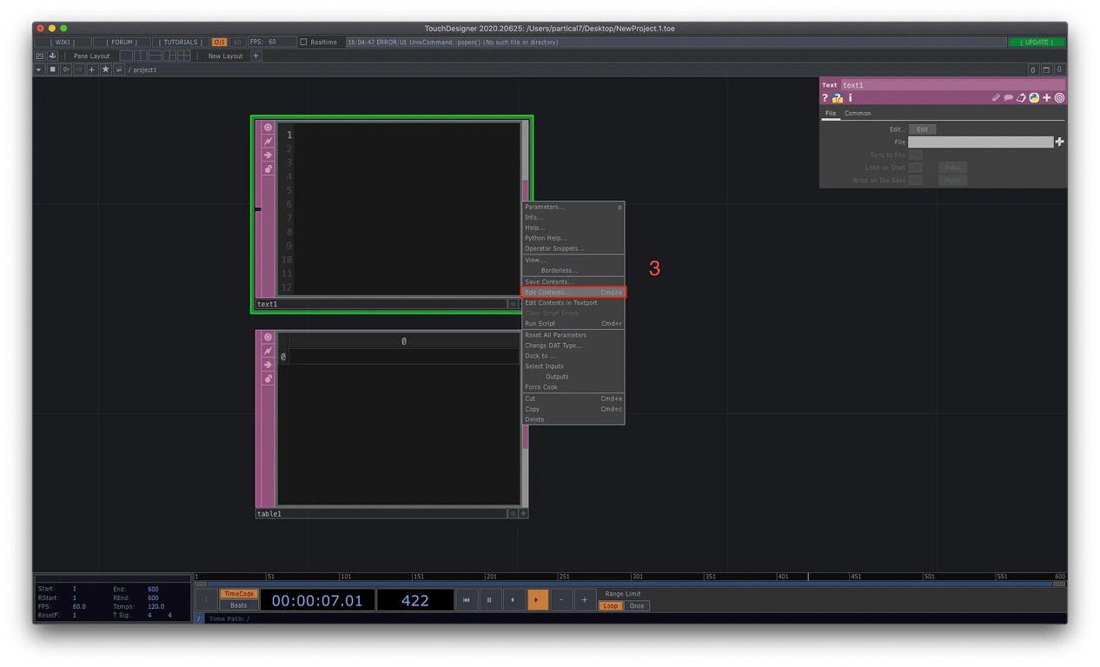The width and height of the screenshot is (1100, 667).
Task: Click the comment speech bubble icon
Action: click(x=1009, y=98)
